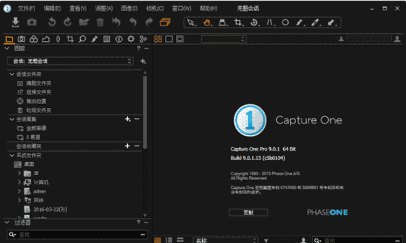Screen dimensions: 406x243
Task: Collapse the 系统文件夹 section
Action: tap(12, 155)
